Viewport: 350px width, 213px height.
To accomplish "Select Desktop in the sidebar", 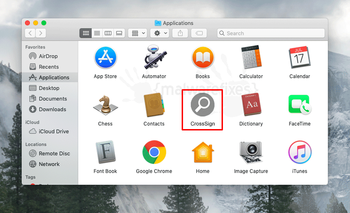I will pos(50,88).
